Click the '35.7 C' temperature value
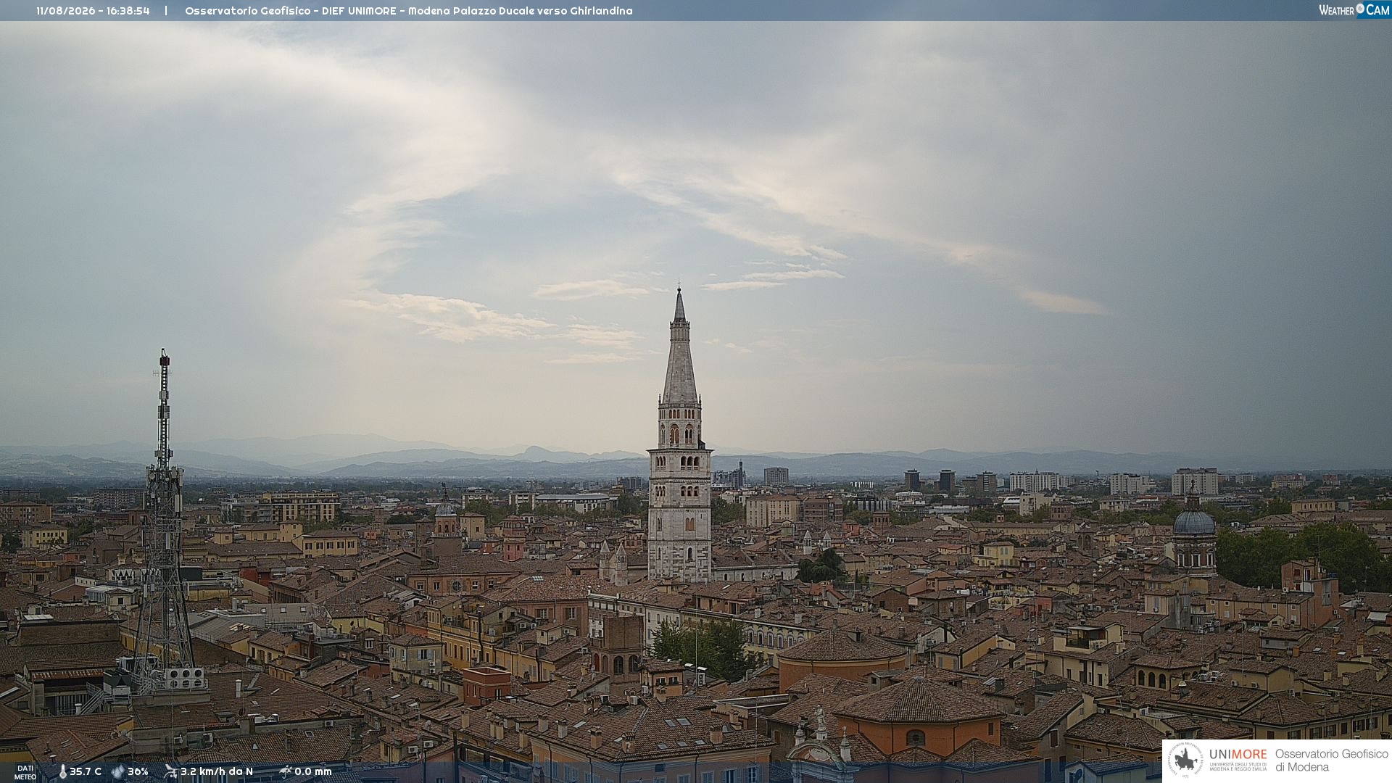The height and width of the screenshot is (783, 1392). [x=86, y=771]
